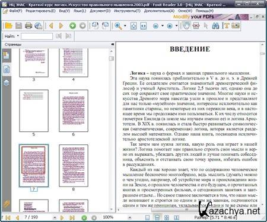The height and width of the screenshot is (222, 267).
Task: Click the page number field 7 / 193
Action: pos(31,217)
